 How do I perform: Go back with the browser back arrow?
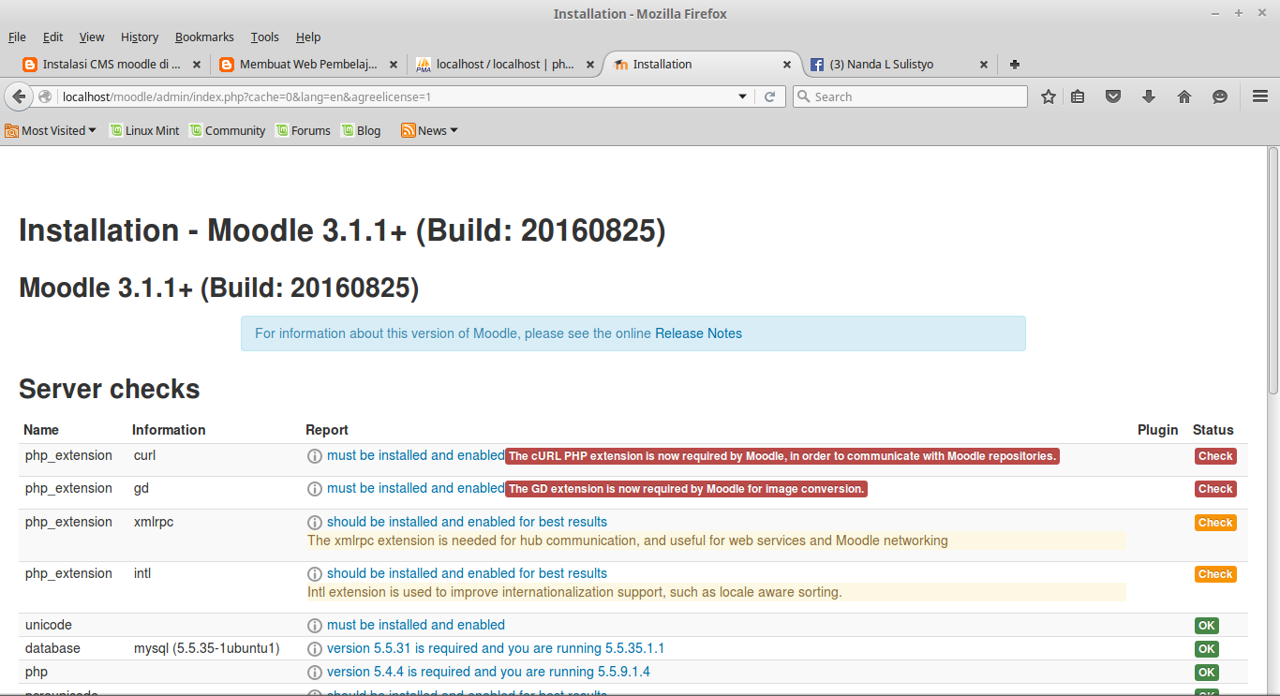(x=19, y=96)
